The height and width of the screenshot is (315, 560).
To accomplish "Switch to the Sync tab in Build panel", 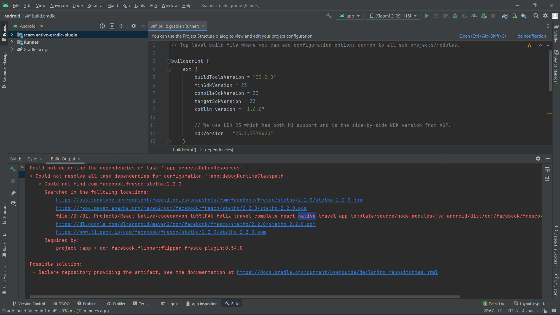I will click(32, 159).
